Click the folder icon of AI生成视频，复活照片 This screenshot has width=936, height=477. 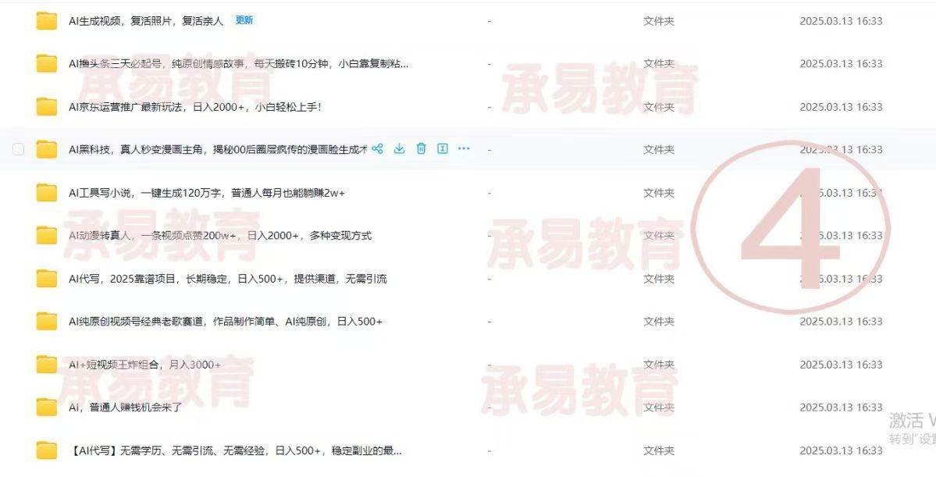point(47,21)
